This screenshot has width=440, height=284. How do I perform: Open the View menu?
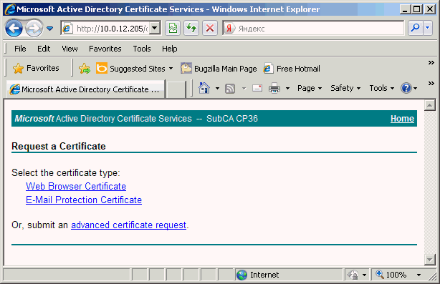70,49
